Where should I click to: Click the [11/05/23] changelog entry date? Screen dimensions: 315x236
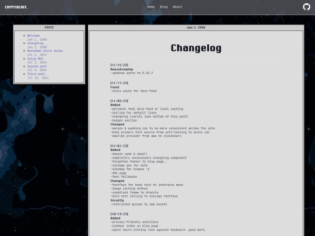pyautogui.click(x=120, y=101)
